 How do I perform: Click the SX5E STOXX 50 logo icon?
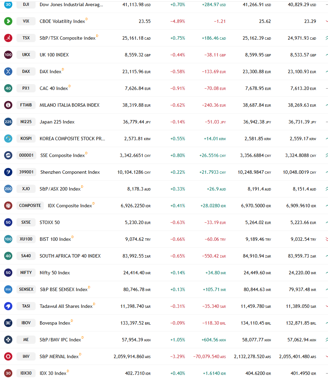tap(8, 222)
